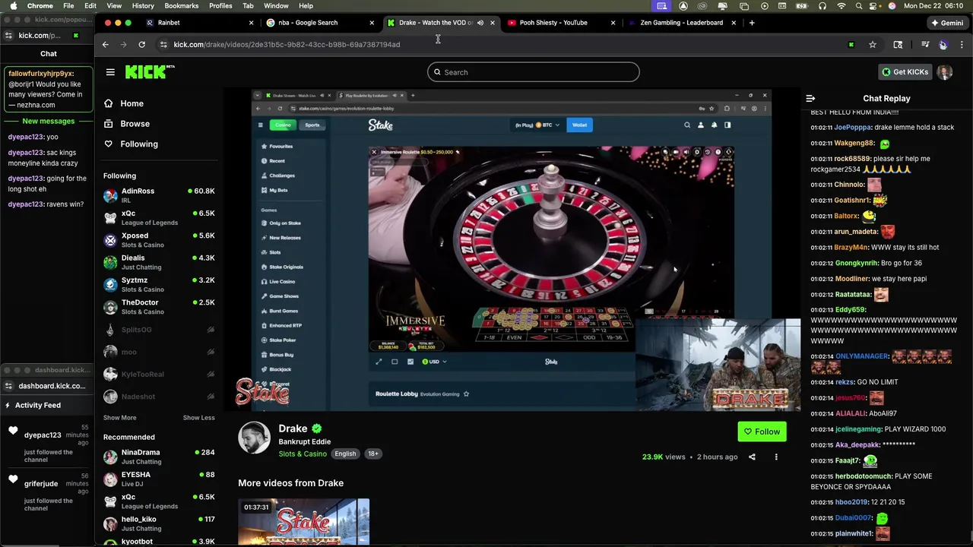
Task: Click Show More in the Following list
Action: pyautogui.click(x=120, y=418)
